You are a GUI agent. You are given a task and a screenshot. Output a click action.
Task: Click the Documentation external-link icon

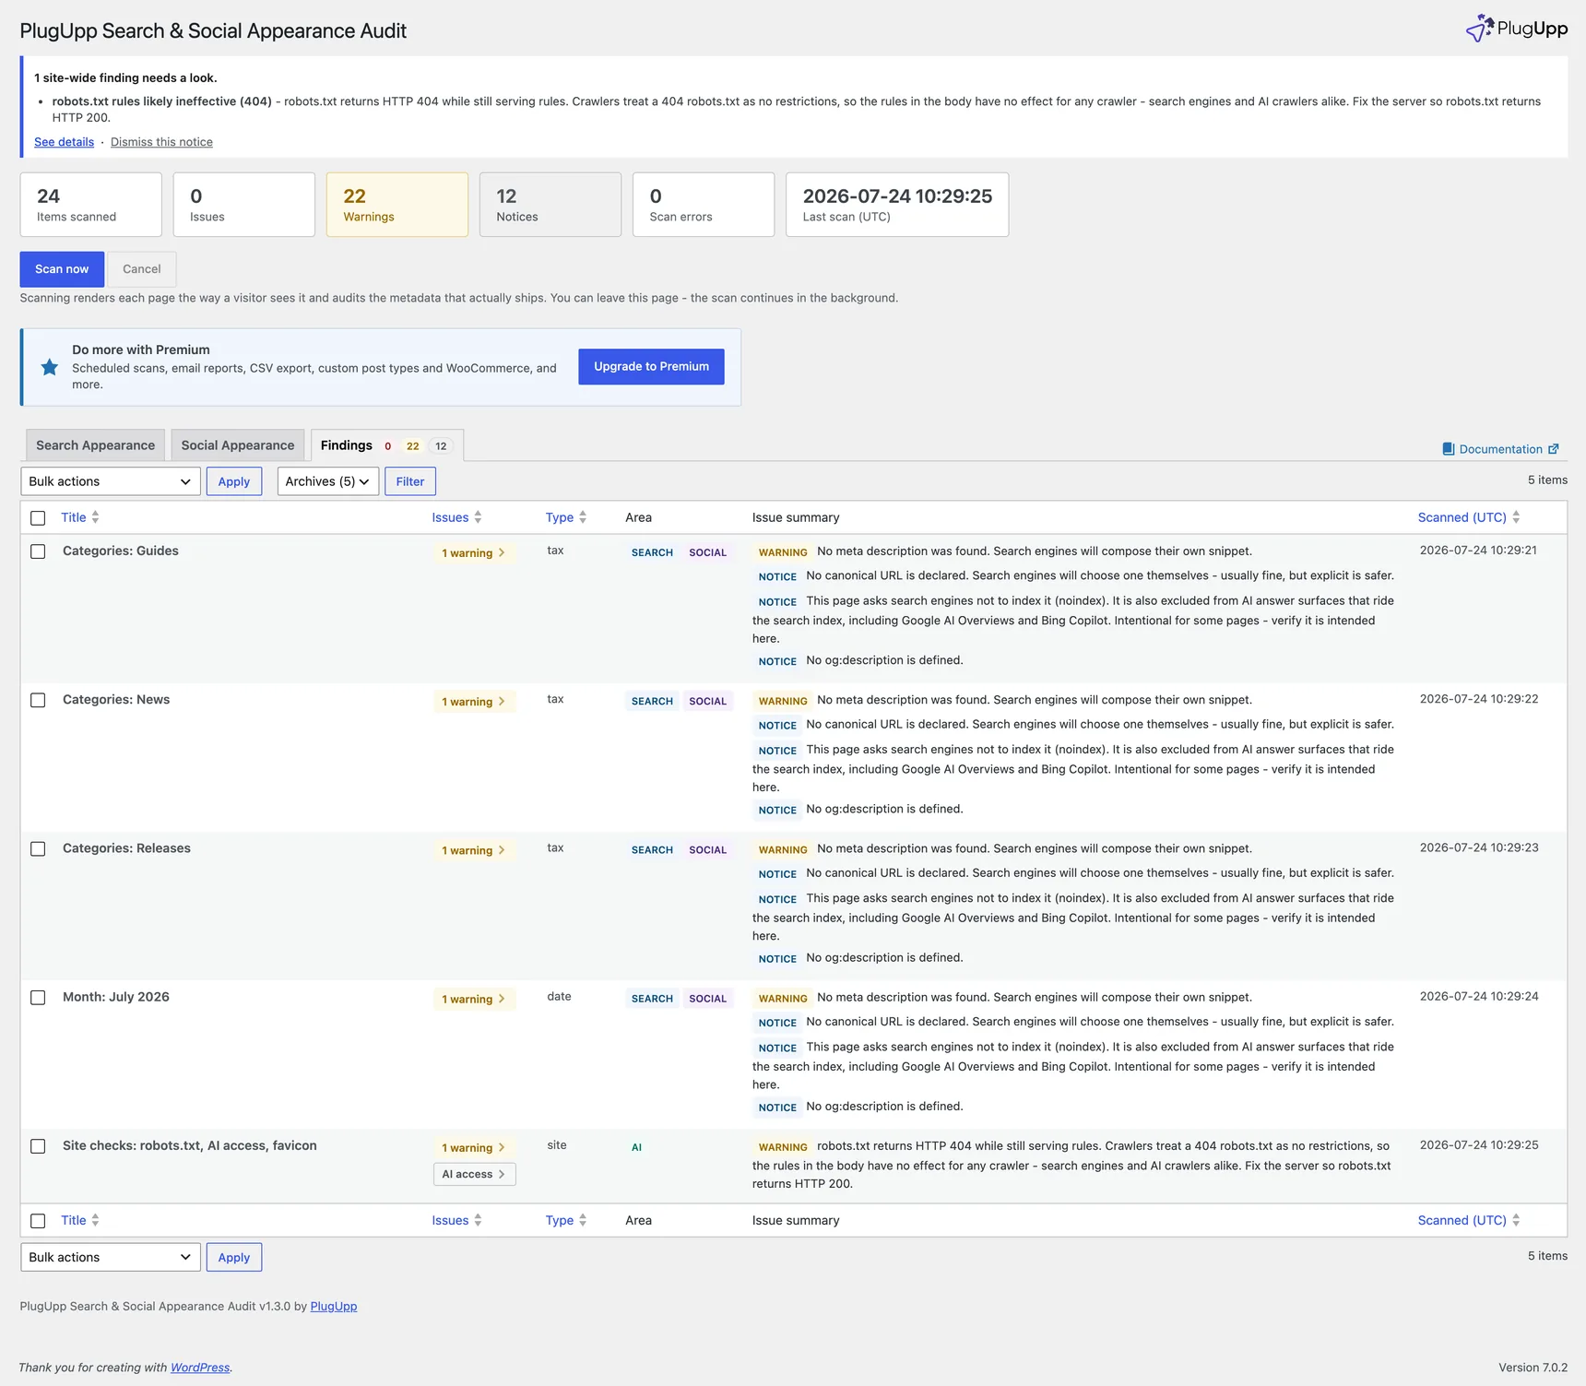pos(1554,449)
